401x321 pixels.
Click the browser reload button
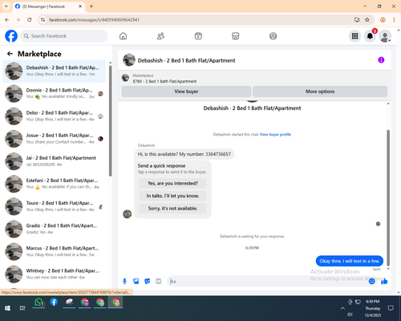[x=30, y=20]
